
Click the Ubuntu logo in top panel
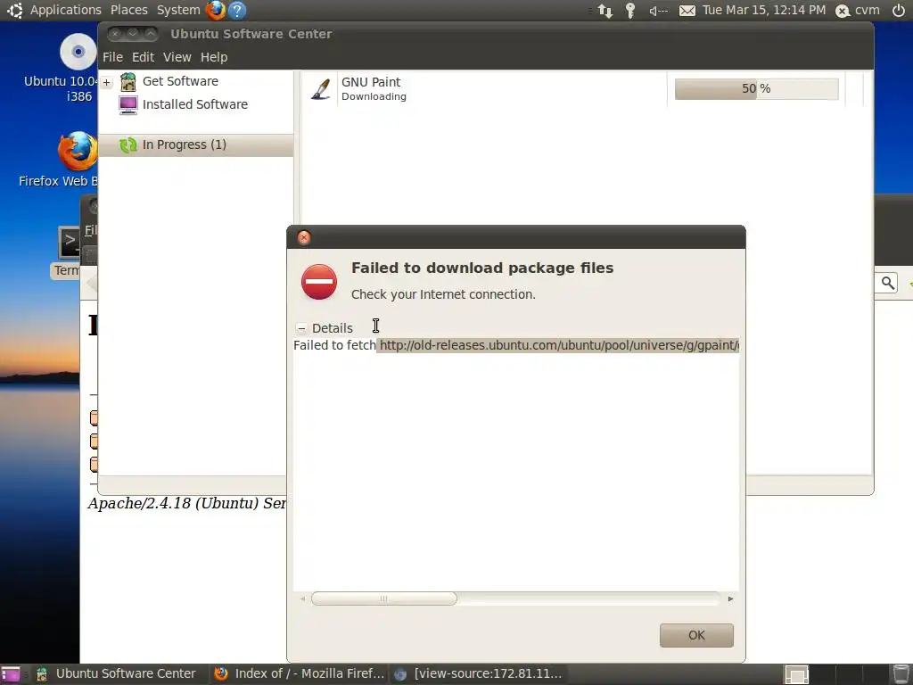(x=14, y=10)
